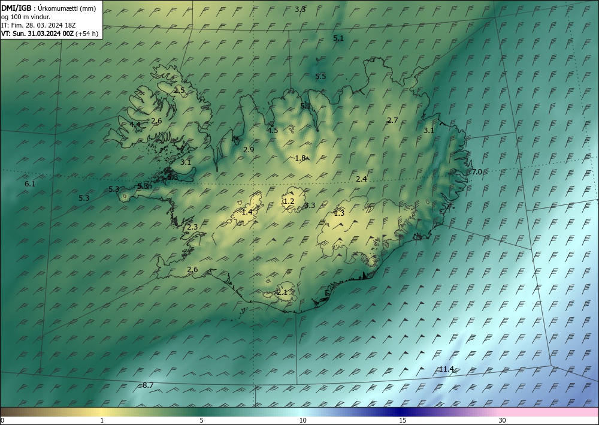The width and height of the screenshot is (599, 425).
Task: Click the 2.1 value on the southern glacier
Action: [x=282, y=293]
